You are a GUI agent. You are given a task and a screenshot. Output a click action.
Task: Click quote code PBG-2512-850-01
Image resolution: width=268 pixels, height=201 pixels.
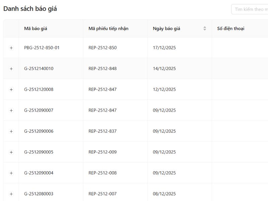coord(42,48)
